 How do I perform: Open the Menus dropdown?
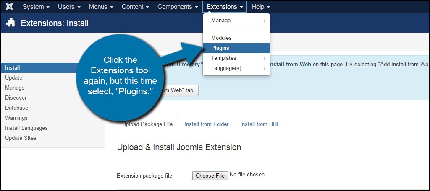(x=101, y=7)
